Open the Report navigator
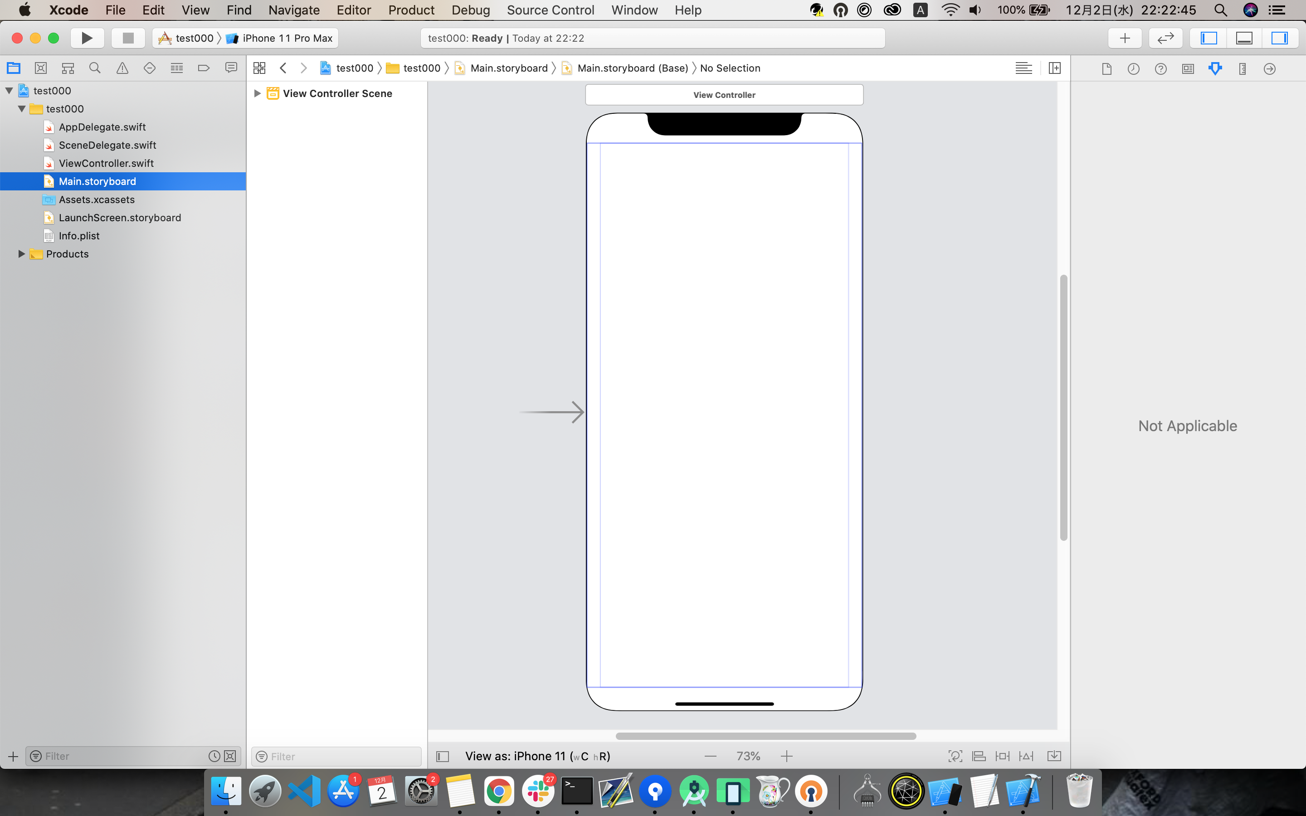Screen dimensions: 1306x816 (x=231, y=68)
